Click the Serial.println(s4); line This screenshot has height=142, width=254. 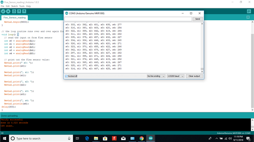point(16,104)
